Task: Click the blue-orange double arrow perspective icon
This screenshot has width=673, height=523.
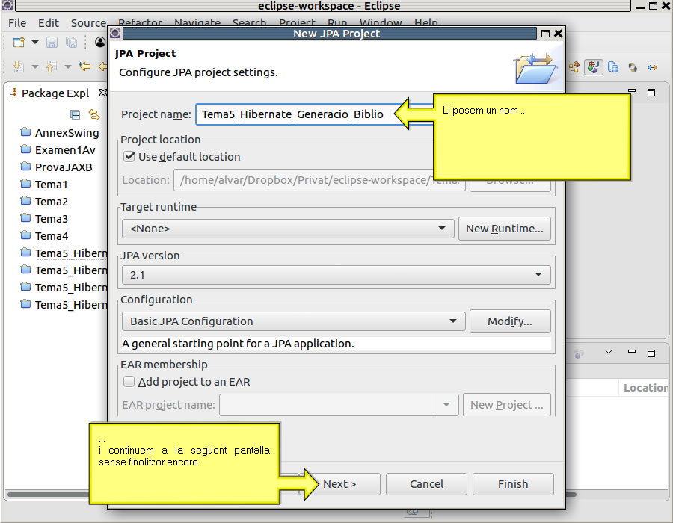Action: pyautogui.click(x=652, y=67)
